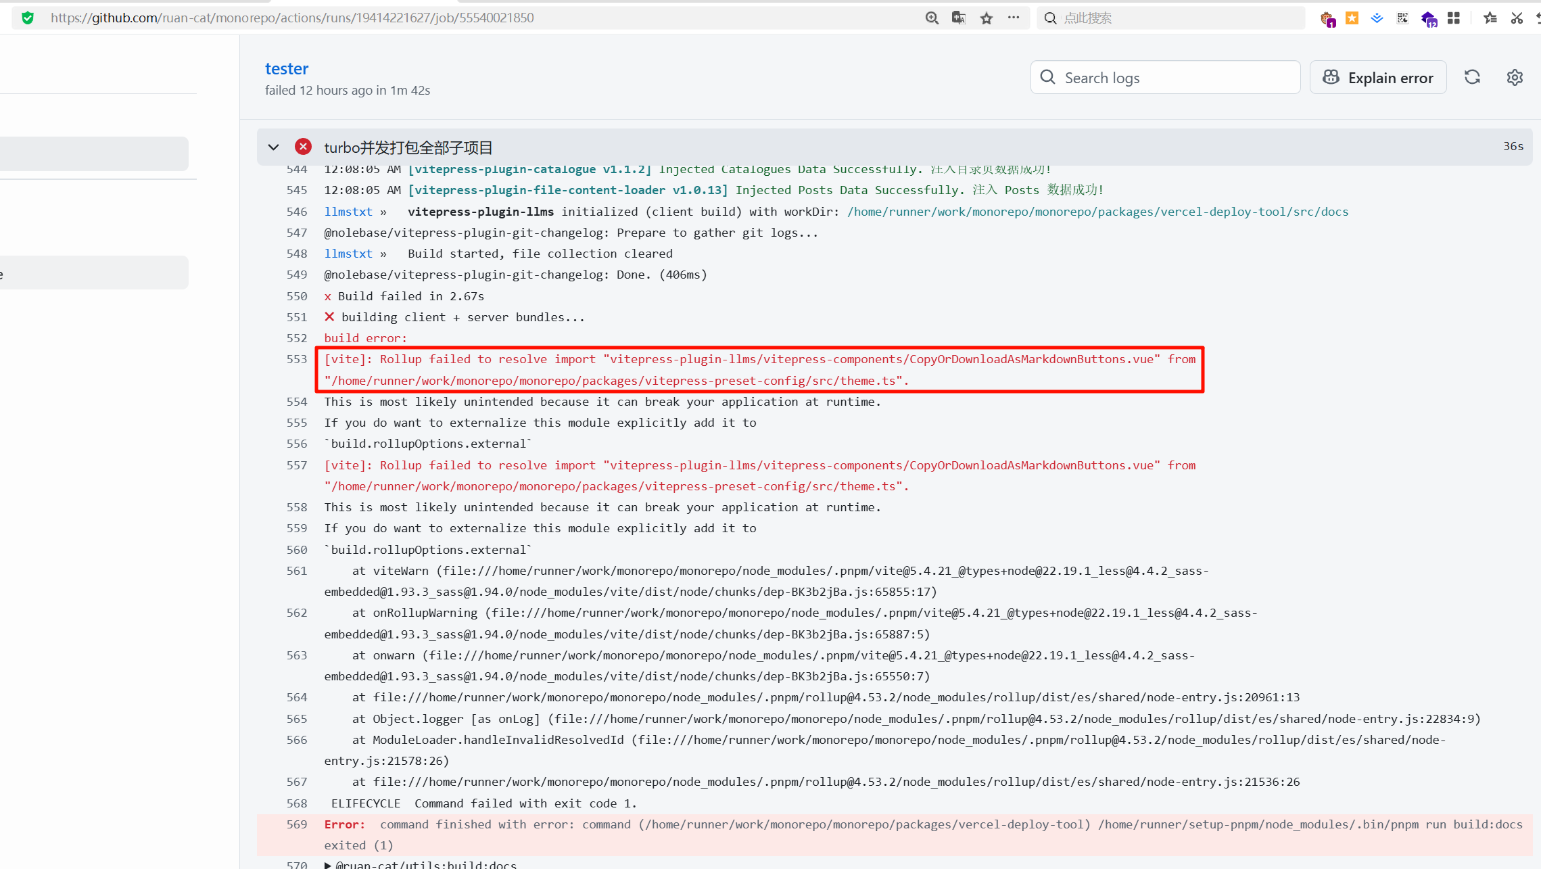Viewport: 1541px width, 869px height.
Task: Click the Explain error button
Action: [x=1377, y=77]
